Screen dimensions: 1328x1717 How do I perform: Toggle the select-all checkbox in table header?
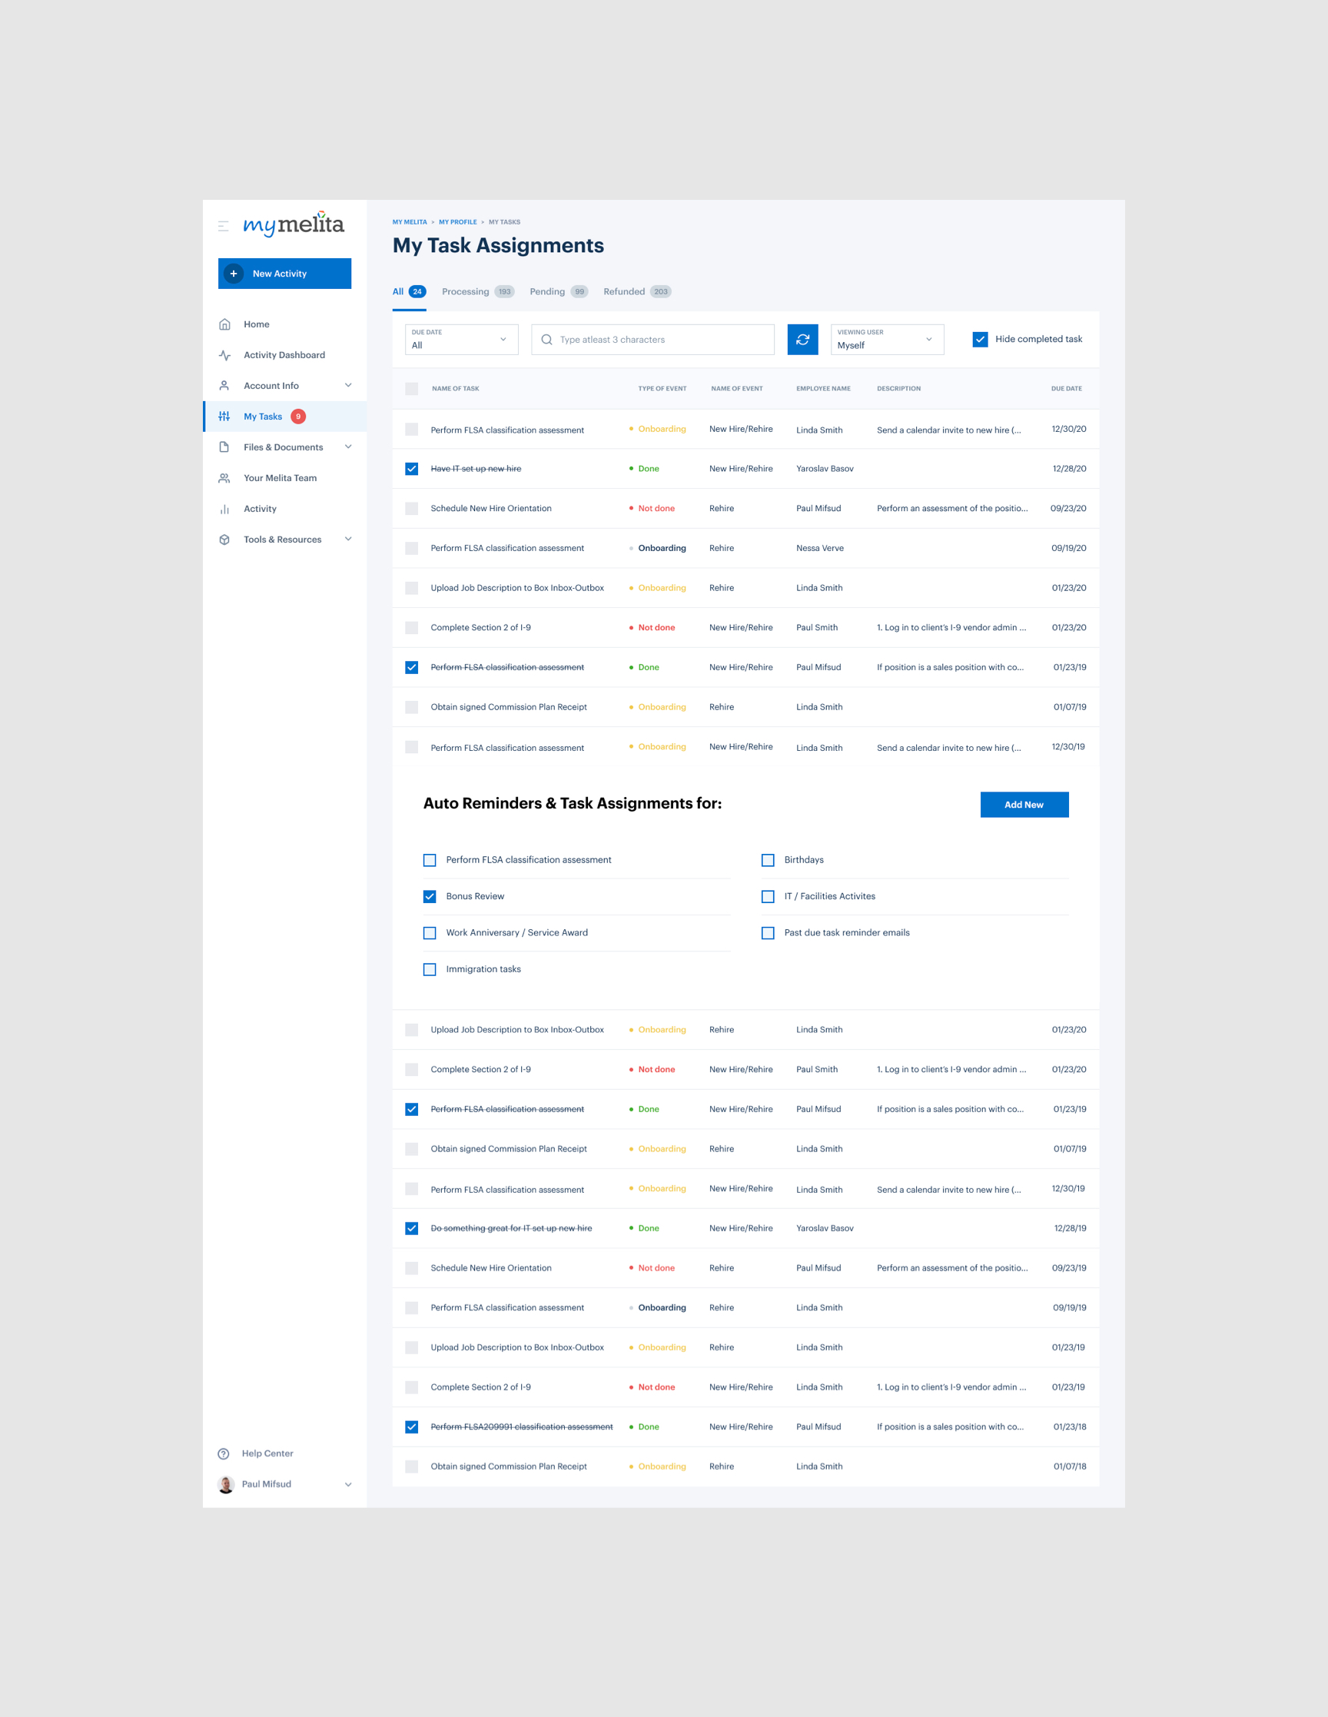click(411, 388)
